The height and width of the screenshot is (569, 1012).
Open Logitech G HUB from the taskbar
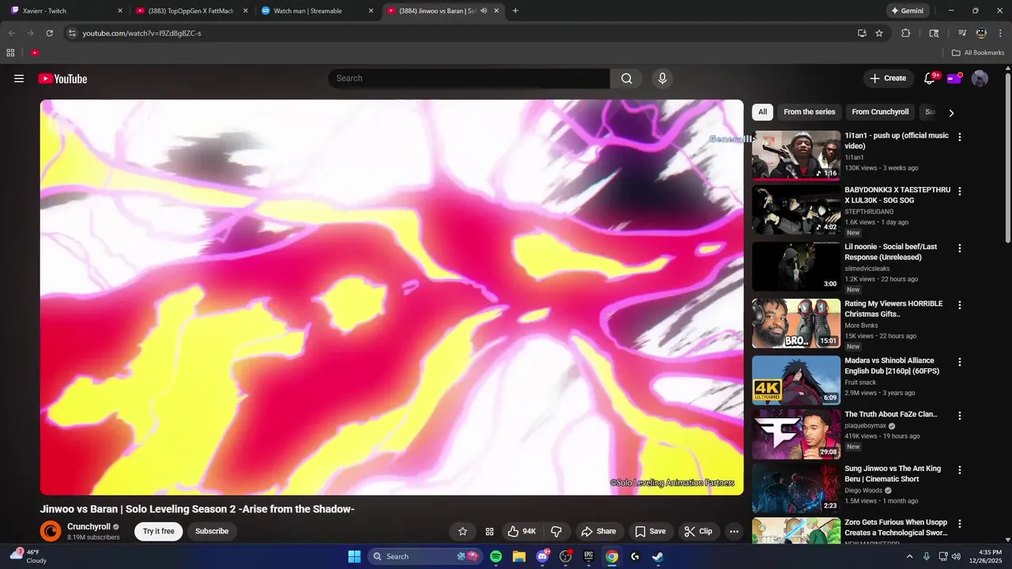pyautogui.click(x=635, y=556)
